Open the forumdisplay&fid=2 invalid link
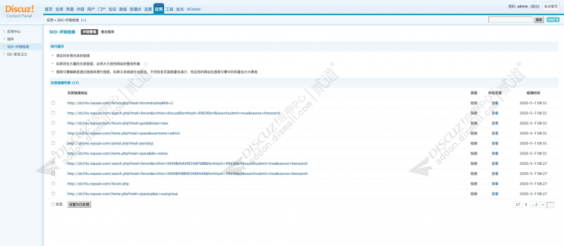The image size is (564, 246). pos(120,103)
